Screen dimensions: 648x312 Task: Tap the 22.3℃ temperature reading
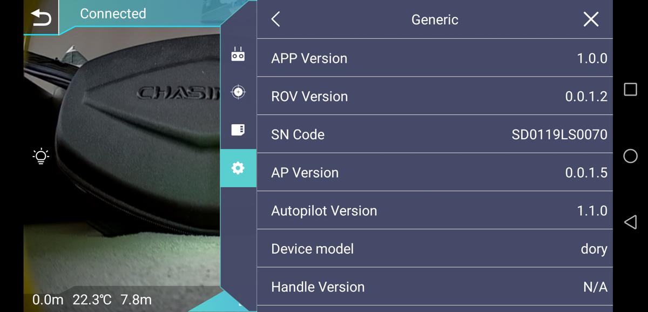click(92, 300)
